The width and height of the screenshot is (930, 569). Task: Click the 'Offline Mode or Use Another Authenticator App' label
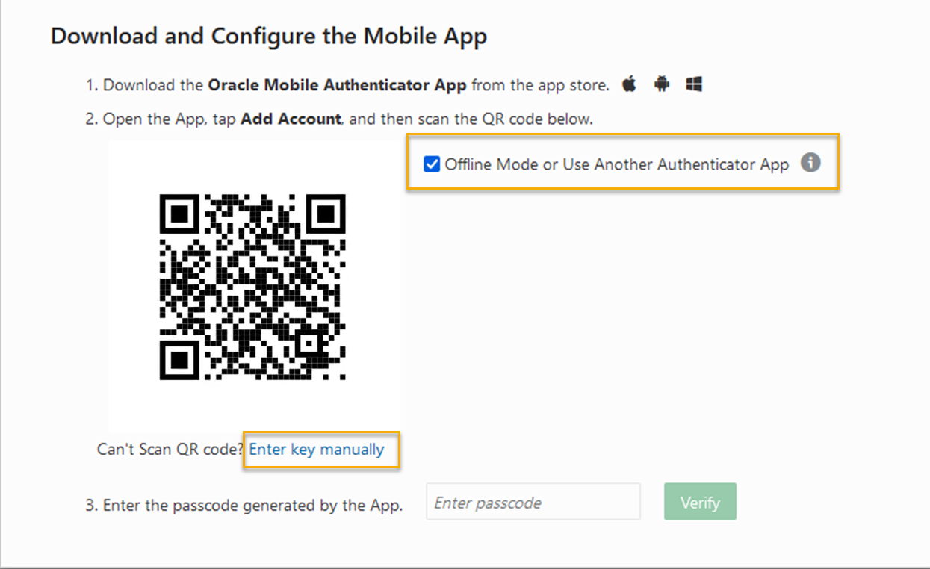(616, 164)
